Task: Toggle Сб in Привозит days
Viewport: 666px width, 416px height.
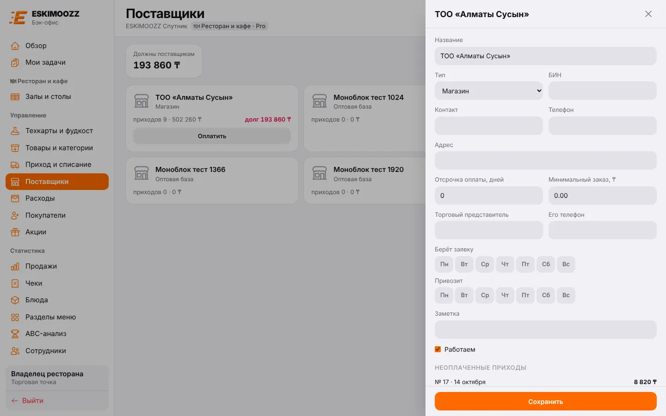Action: click(546, 295)
